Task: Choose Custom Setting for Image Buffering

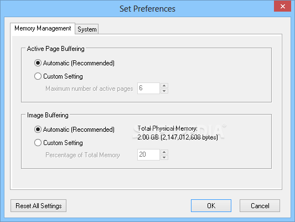Action: 38,143
